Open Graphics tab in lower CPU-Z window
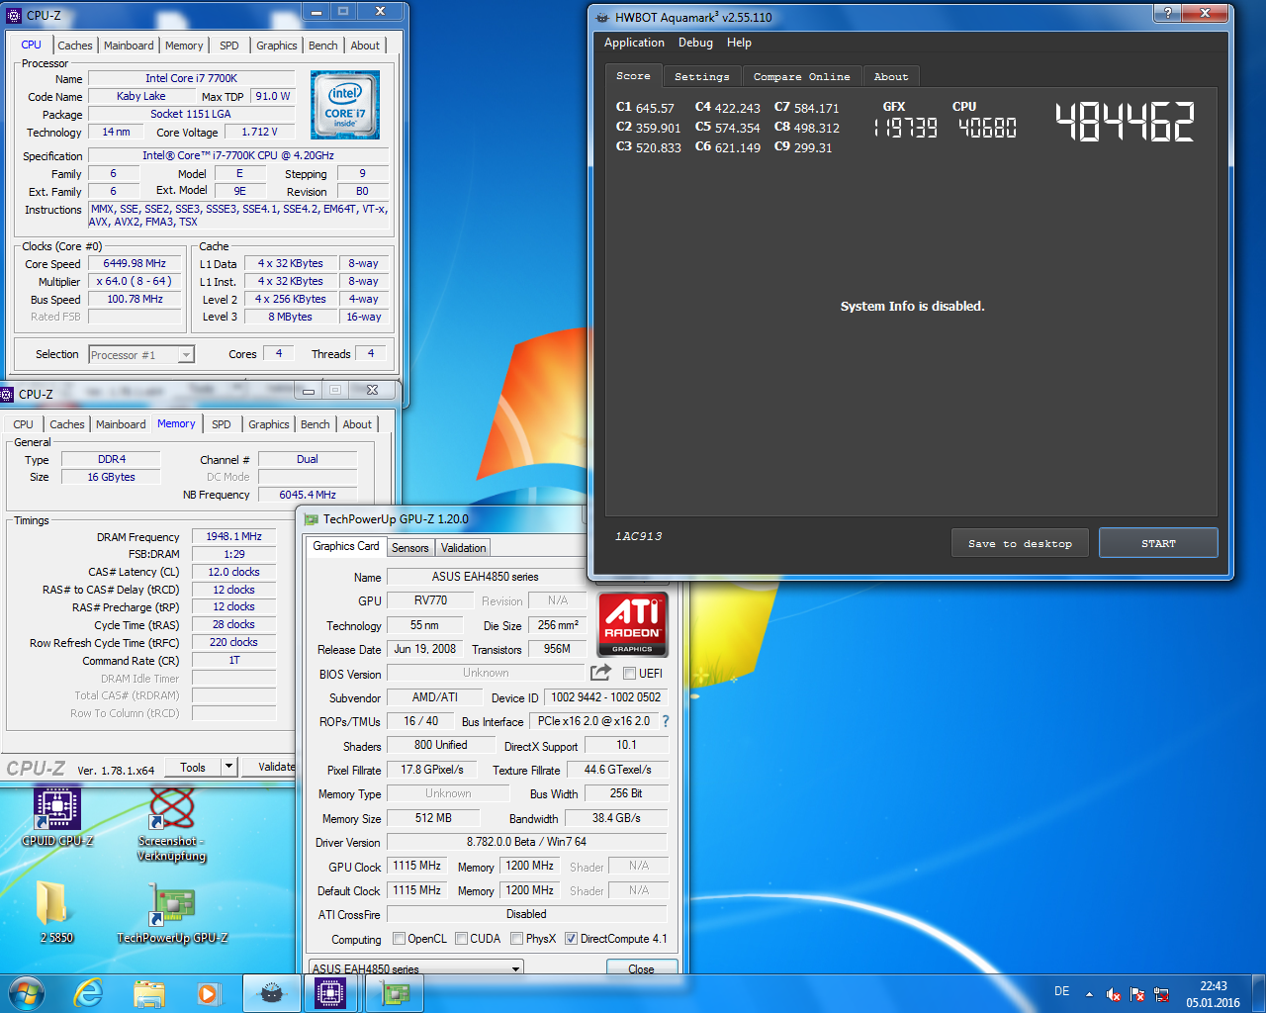Screen dimensions: 1266x1013 click(x=269, y=424)
